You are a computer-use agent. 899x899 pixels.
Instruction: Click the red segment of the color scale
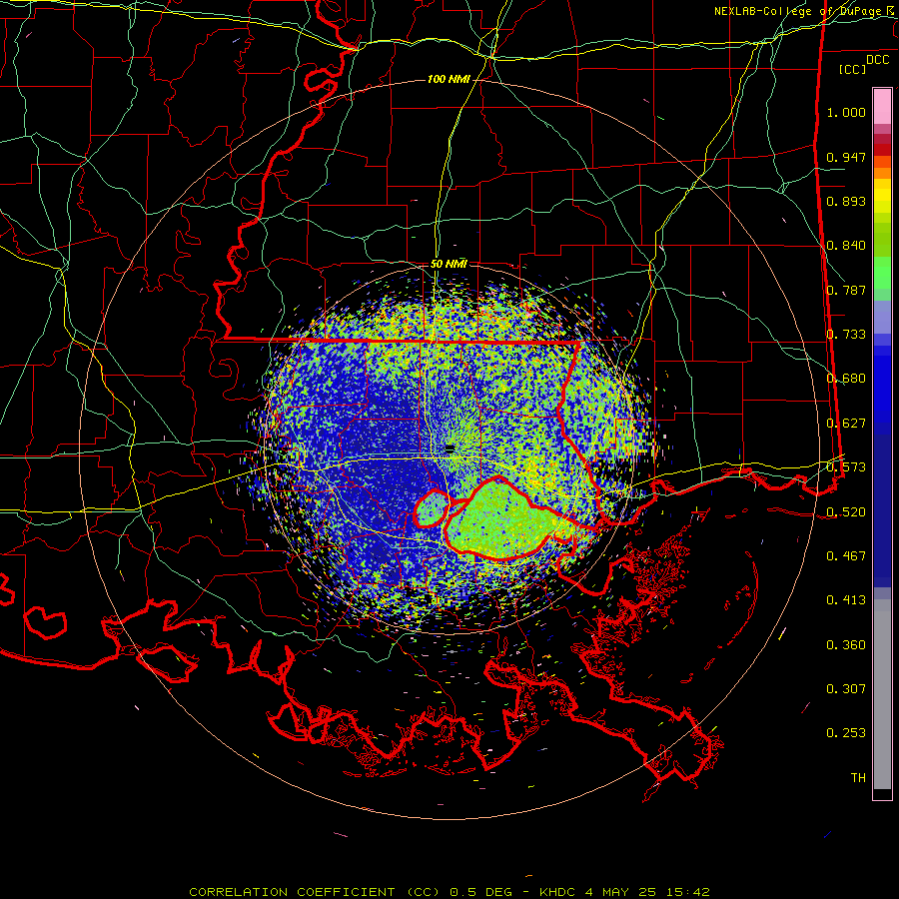coord(882,150)
